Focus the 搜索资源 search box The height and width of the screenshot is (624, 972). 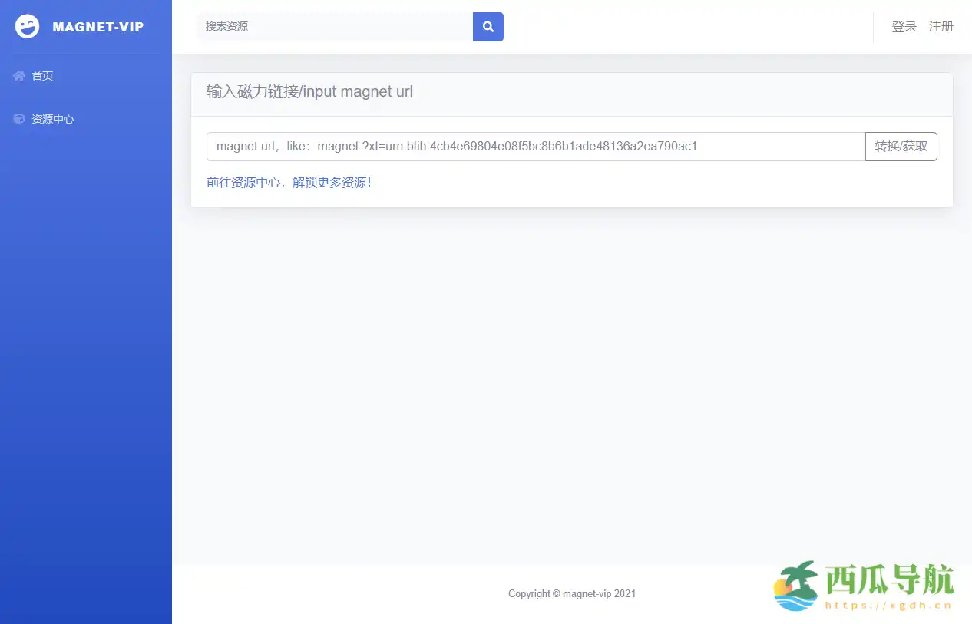click(x=334, y=27)
